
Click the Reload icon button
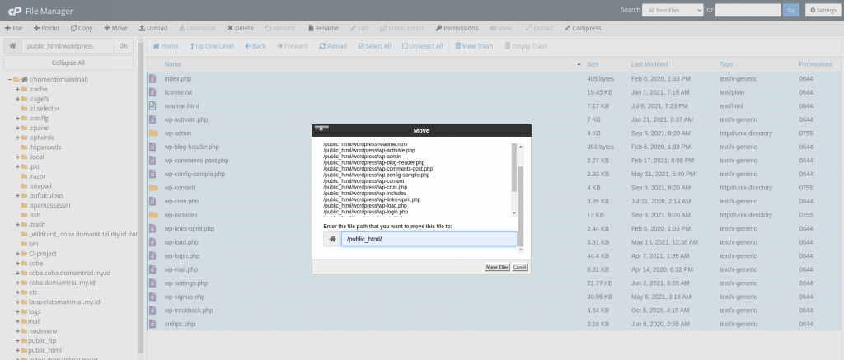click(x=332, y=46)
